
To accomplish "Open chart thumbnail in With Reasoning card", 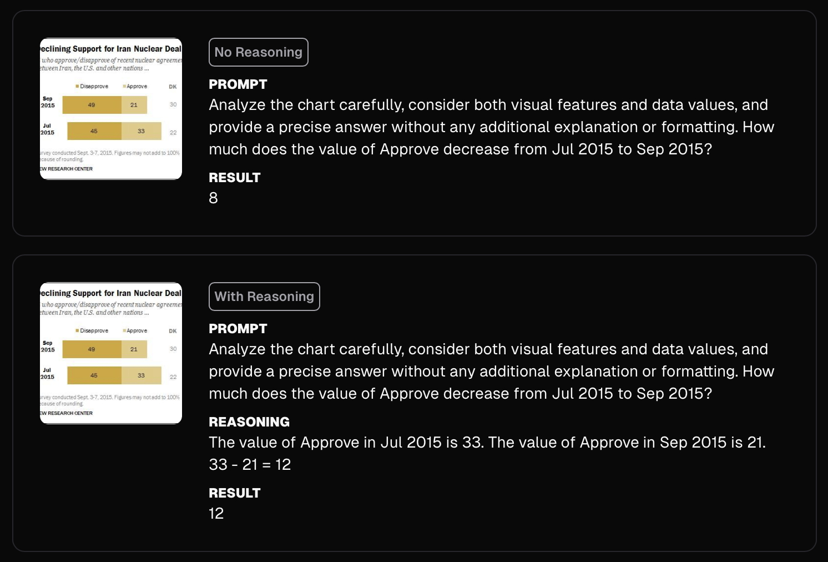I will 111,353.
